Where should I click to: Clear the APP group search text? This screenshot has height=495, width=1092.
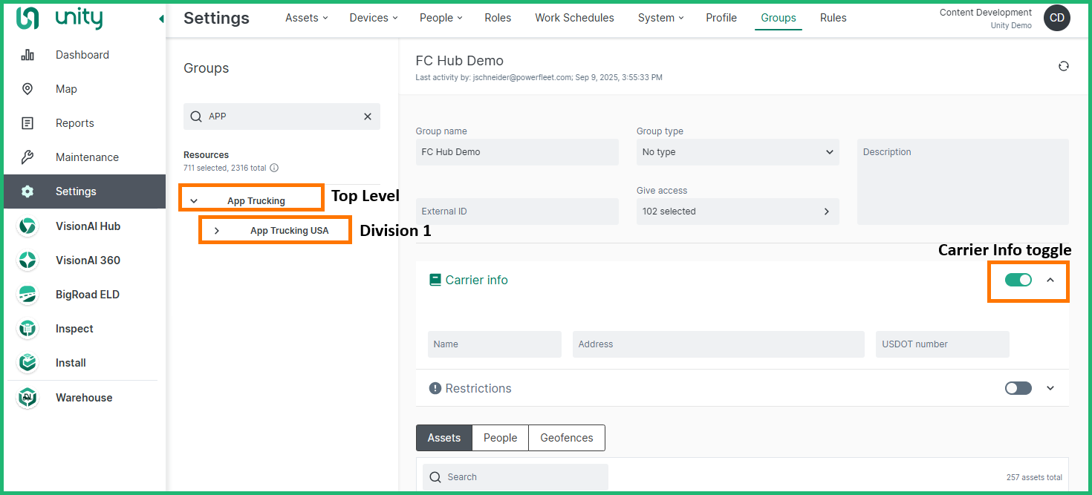click(367, 117)
